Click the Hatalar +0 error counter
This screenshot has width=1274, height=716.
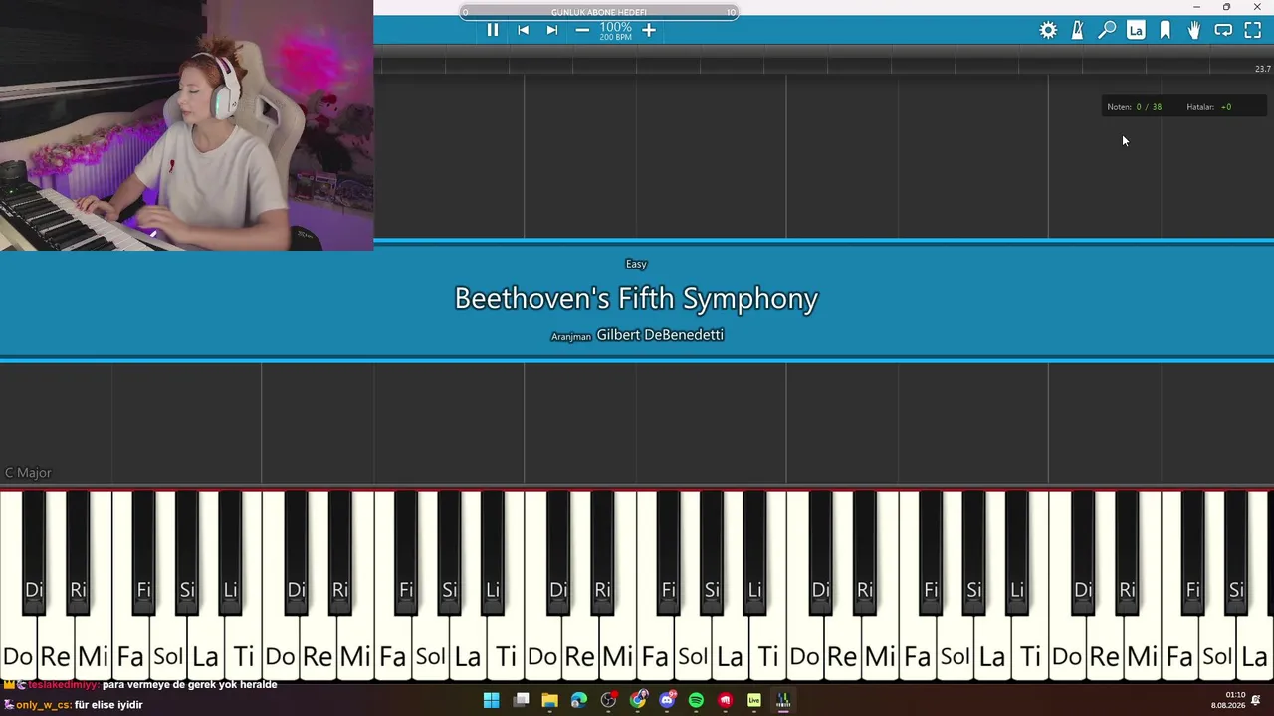1209,107
